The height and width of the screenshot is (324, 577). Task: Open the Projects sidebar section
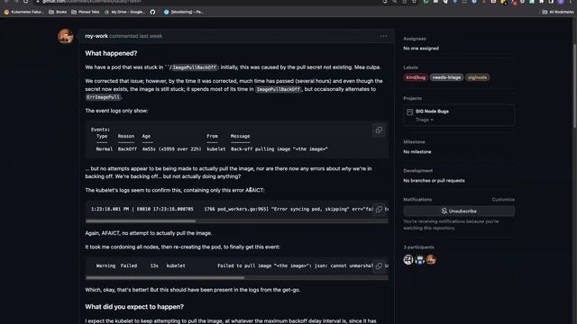(413, 98)
